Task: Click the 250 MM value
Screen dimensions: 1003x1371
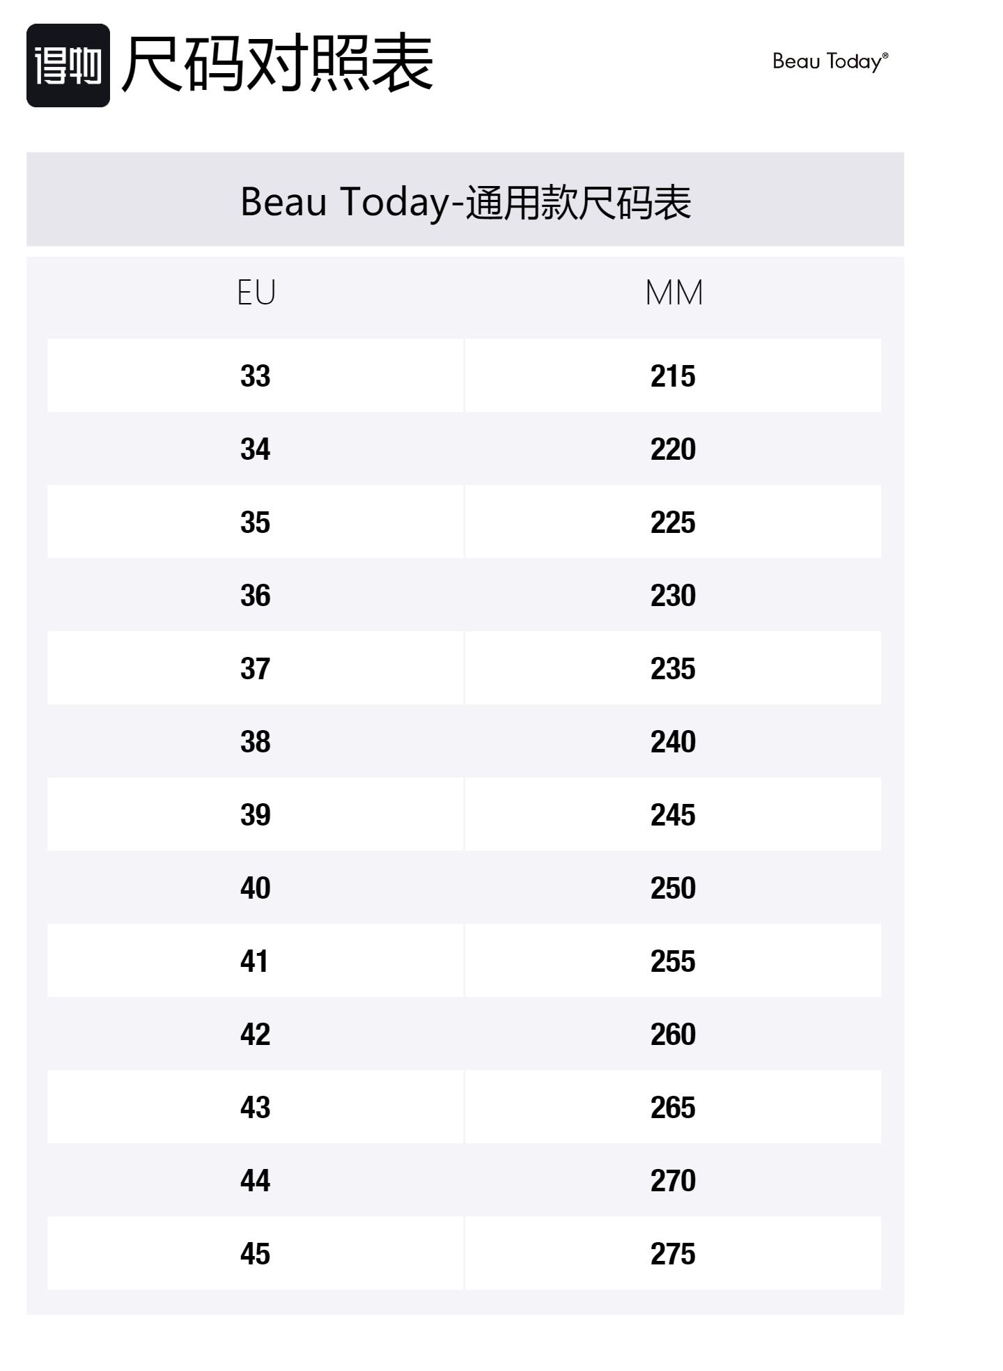Action: pos(673,888)
